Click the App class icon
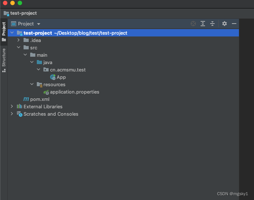Image resolution: width=254 pixels, height=200 pixels. 53,77
